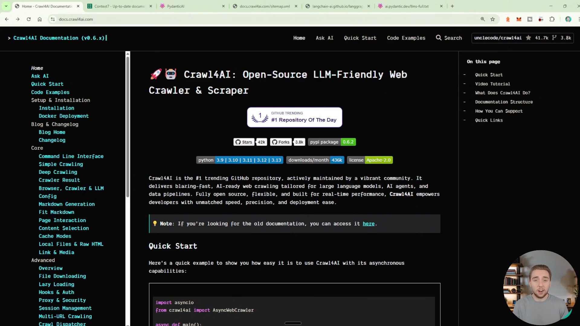Open Ask AI in the left sidebar
The height and width of the screenshot is (326, 580).
[x=40, y=76]
